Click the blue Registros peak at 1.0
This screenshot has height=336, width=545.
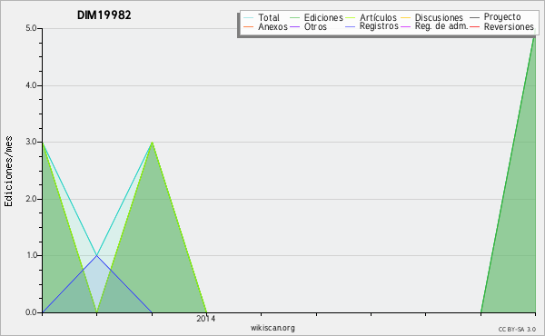(97, 256)
